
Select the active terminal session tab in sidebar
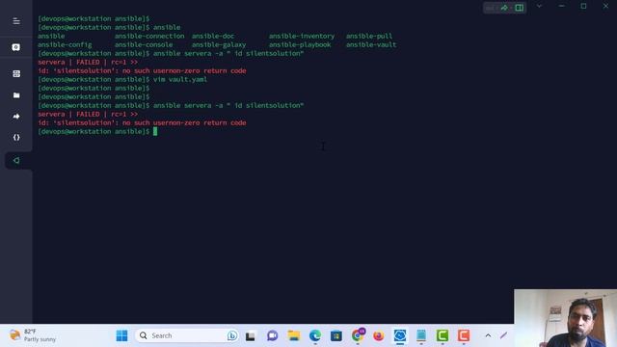point(16,161)
